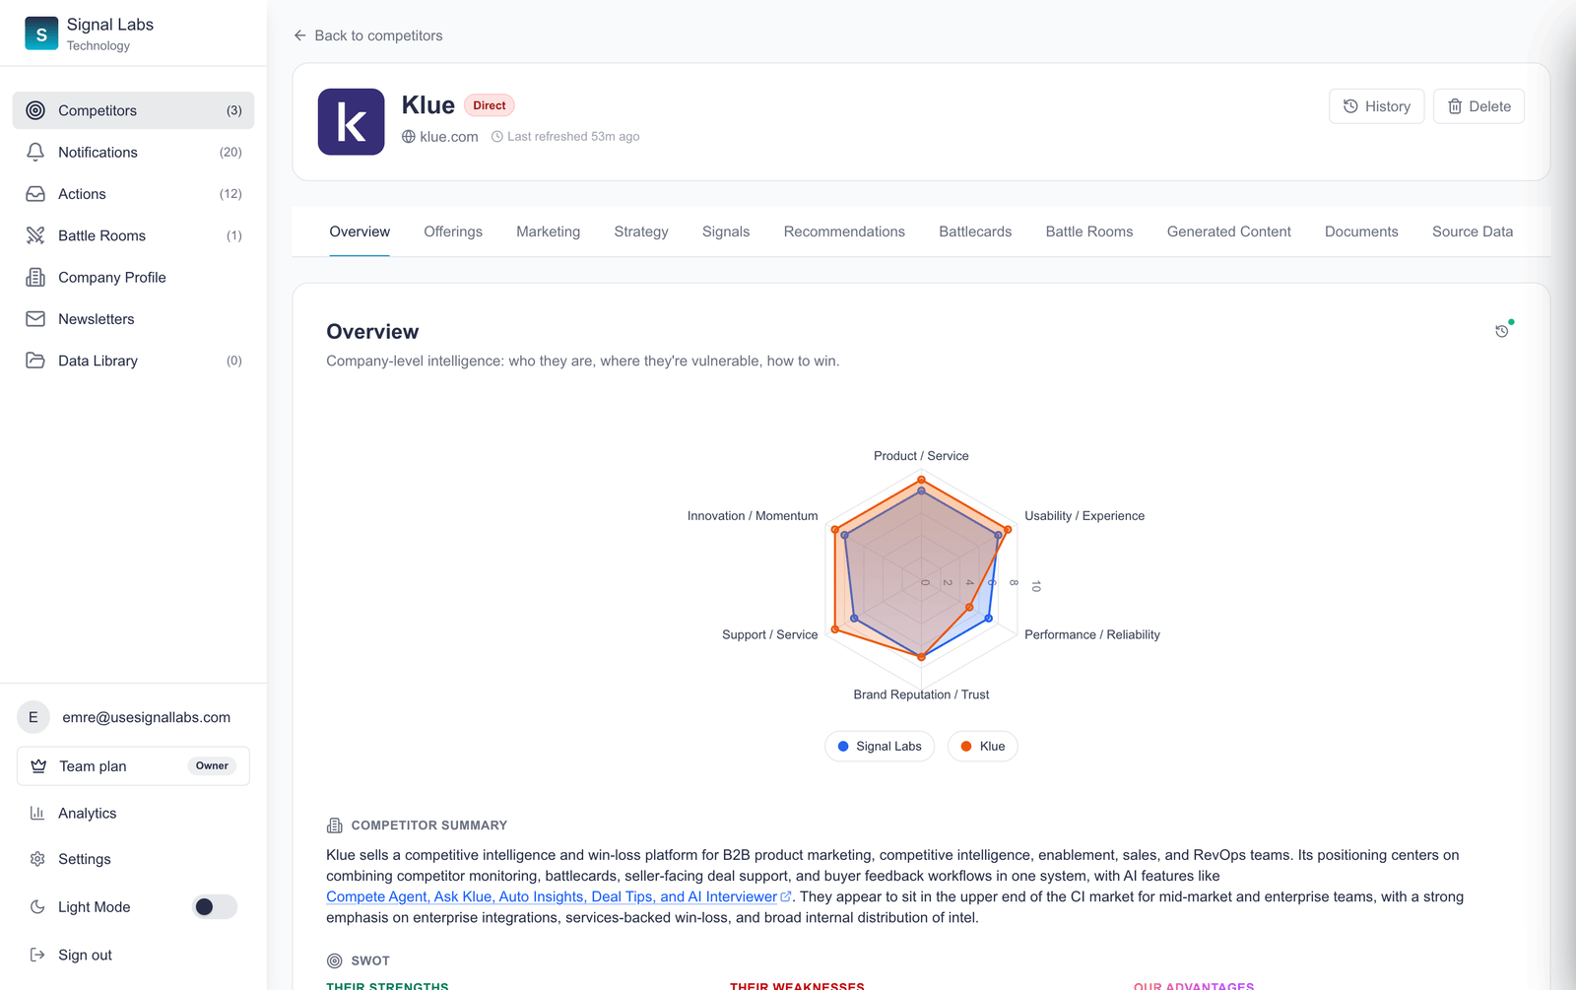
Task: Open the History button
Action: 1377,106
